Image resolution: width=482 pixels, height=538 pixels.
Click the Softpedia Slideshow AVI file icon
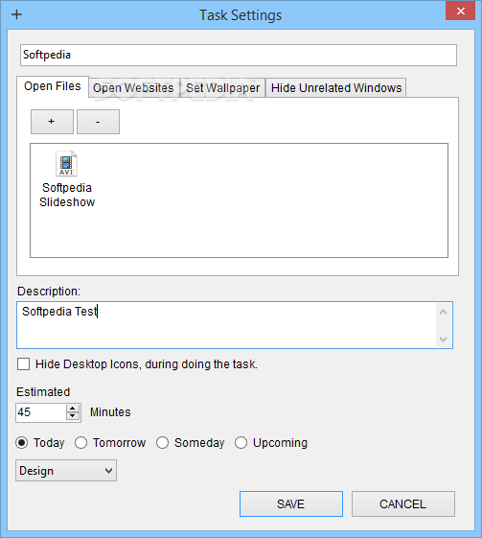pyautogui.click(x=66, y=164)
